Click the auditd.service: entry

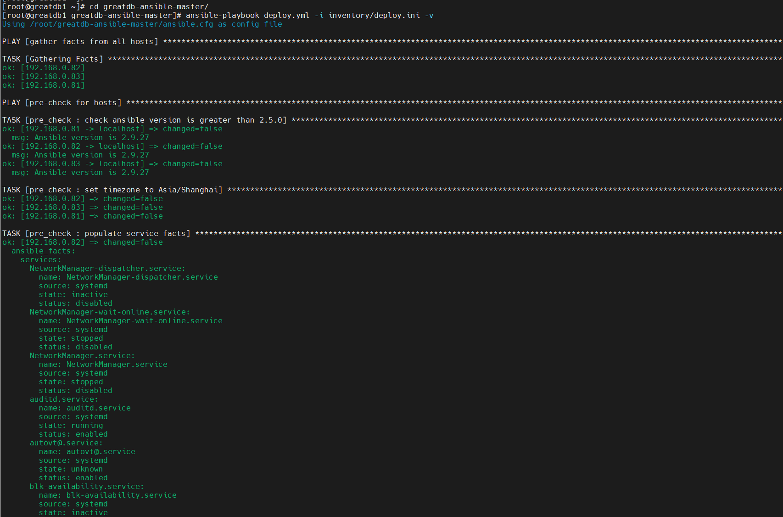coord(64,399)
